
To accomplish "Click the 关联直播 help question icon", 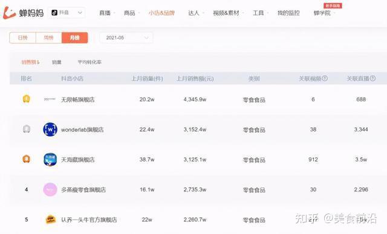I will click(372, 78).
